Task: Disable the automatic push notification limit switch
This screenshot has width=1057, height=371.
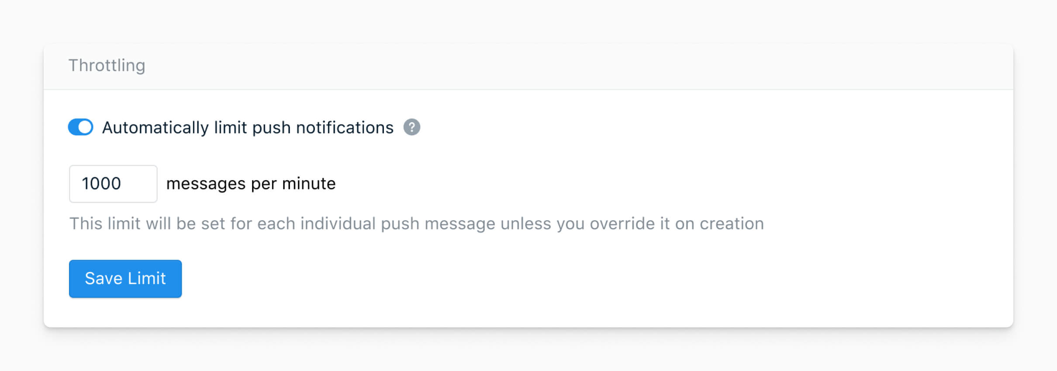Action: [x=80, y=127]
